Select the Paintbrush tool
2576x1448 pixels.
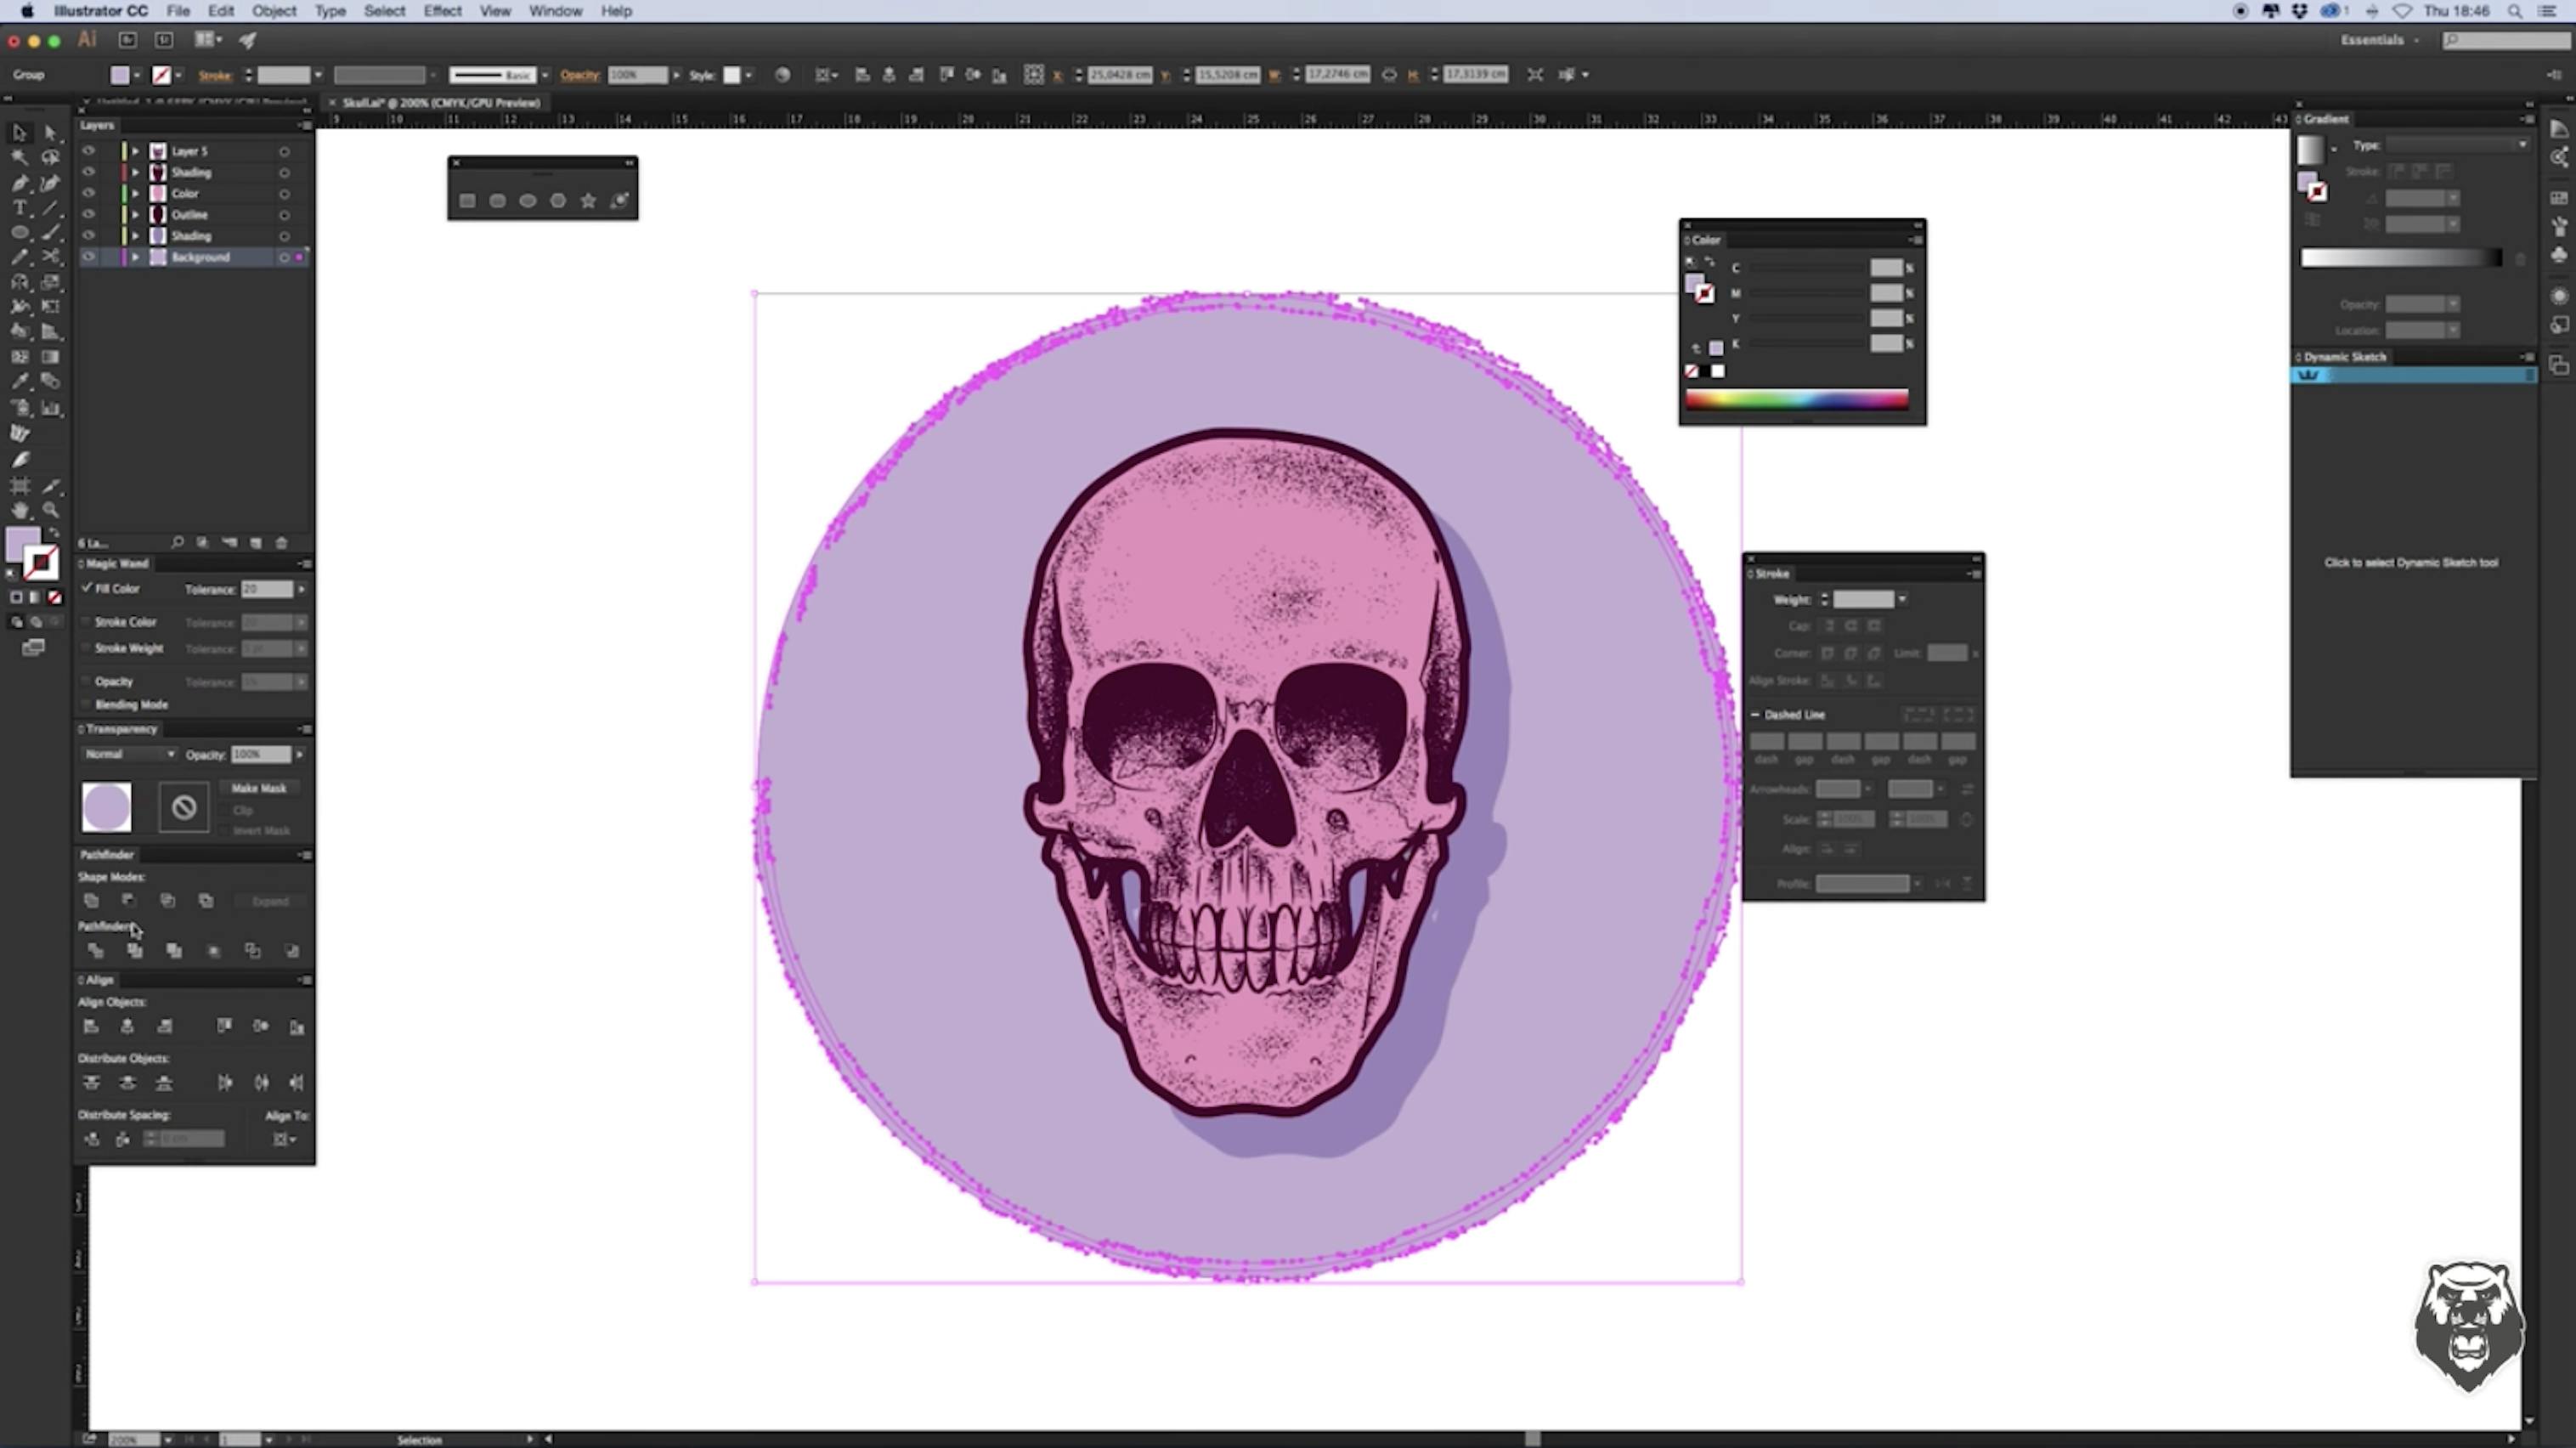[x=50, y=233]
